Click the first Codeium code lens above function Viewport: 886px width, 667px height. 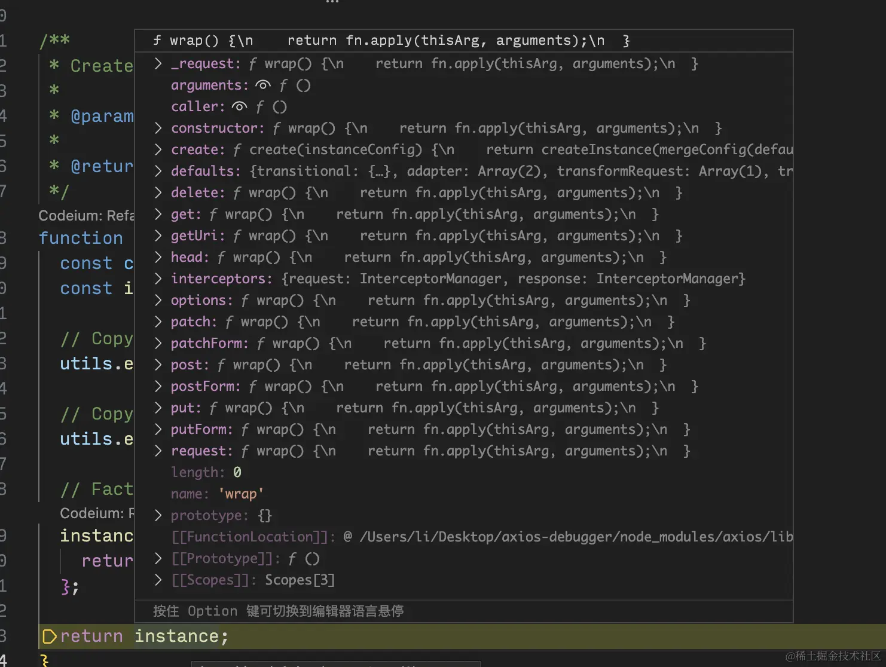coord(87,216)
